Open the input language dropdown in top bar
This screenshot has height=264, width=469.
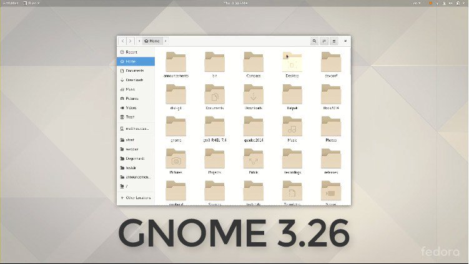point(417,3)
